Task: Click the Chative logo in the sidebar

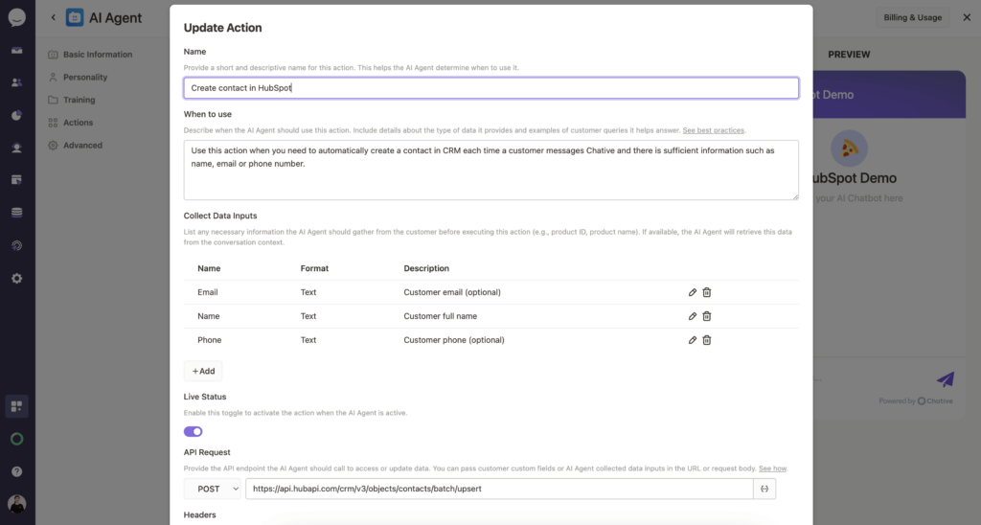Action: pos(17,17)
